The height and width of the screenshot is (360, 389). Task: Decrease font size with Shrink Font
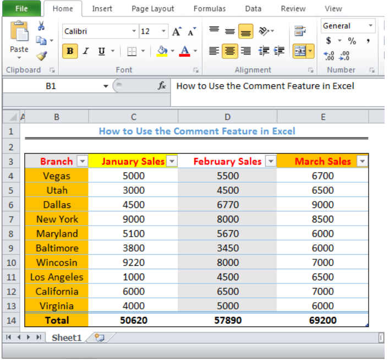click(191, 31)
